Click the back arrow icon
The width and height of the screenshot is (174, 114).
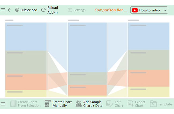[9, 10]
